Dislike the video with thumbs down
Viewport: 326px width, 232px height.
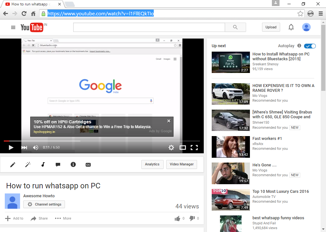pyautogui.click(x=192, y=218)
